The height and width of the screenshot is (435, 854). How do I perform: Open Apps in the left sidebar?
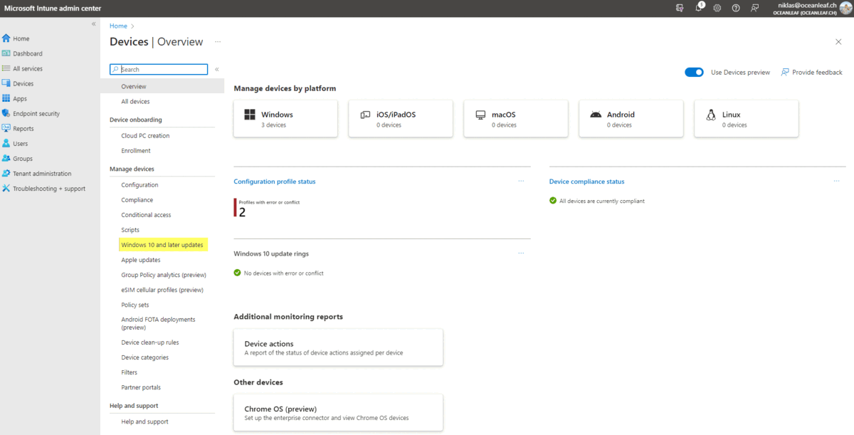[x=20, y=98]
